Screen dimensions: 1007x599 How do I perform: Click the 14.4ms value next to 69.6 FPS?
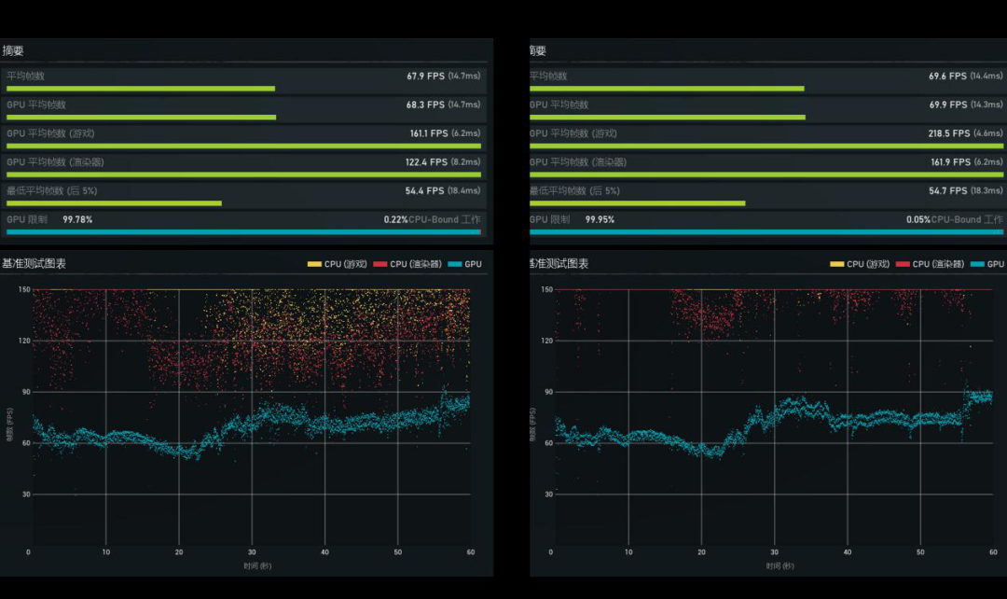[x=986, y=76]
